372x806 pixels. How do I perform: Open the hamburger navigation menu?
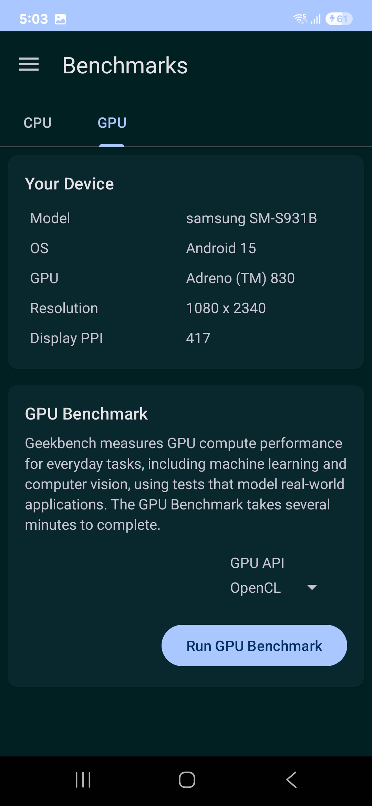coord(29,64)
